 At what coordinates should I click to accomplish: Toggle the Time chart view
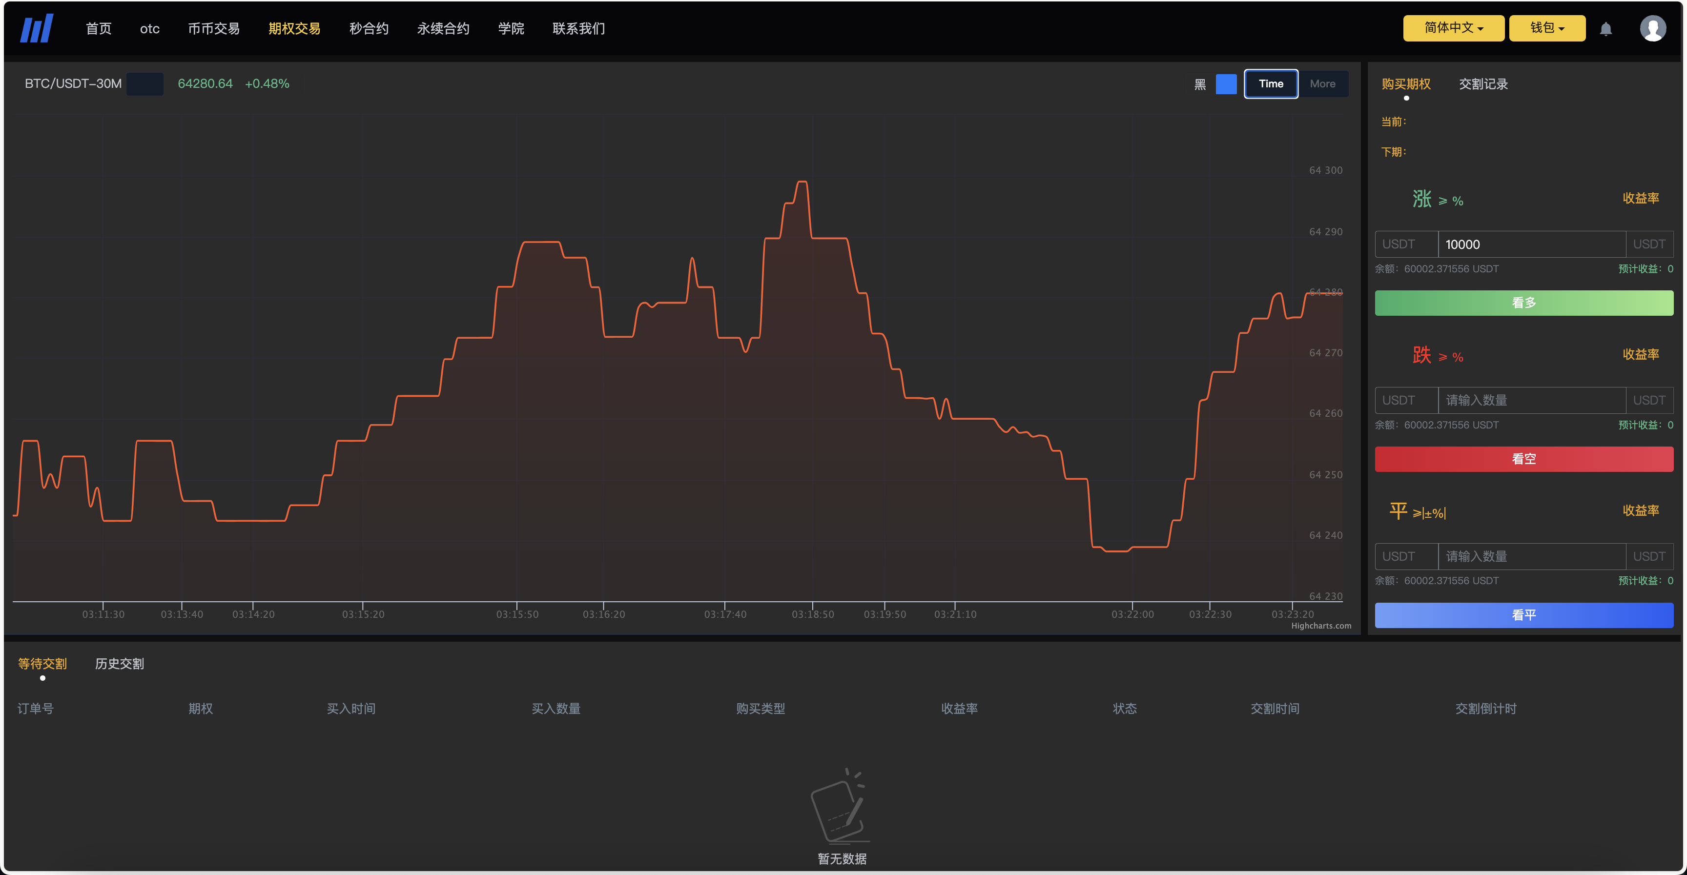[1271, 84]
